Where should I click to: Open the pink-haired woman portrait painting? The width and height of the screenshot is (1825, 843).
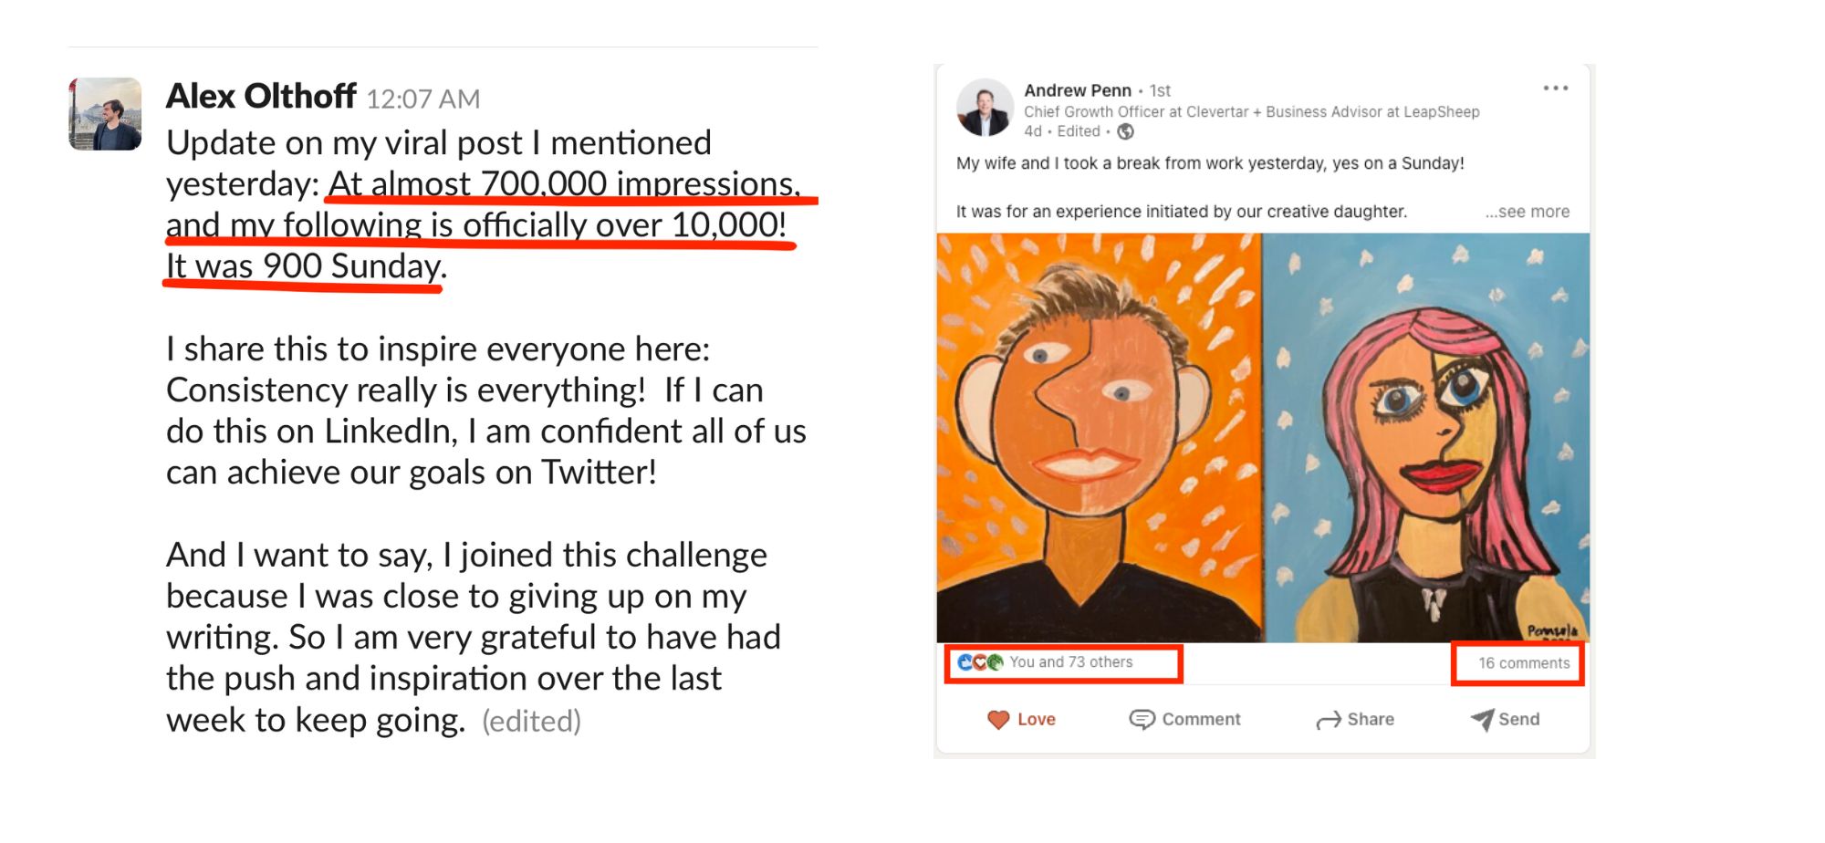pyautogui.click(x=1427, y=438)
